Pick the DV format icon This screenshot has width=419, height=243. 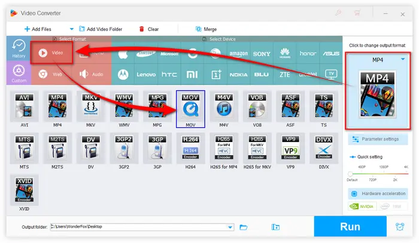[91, 148]
